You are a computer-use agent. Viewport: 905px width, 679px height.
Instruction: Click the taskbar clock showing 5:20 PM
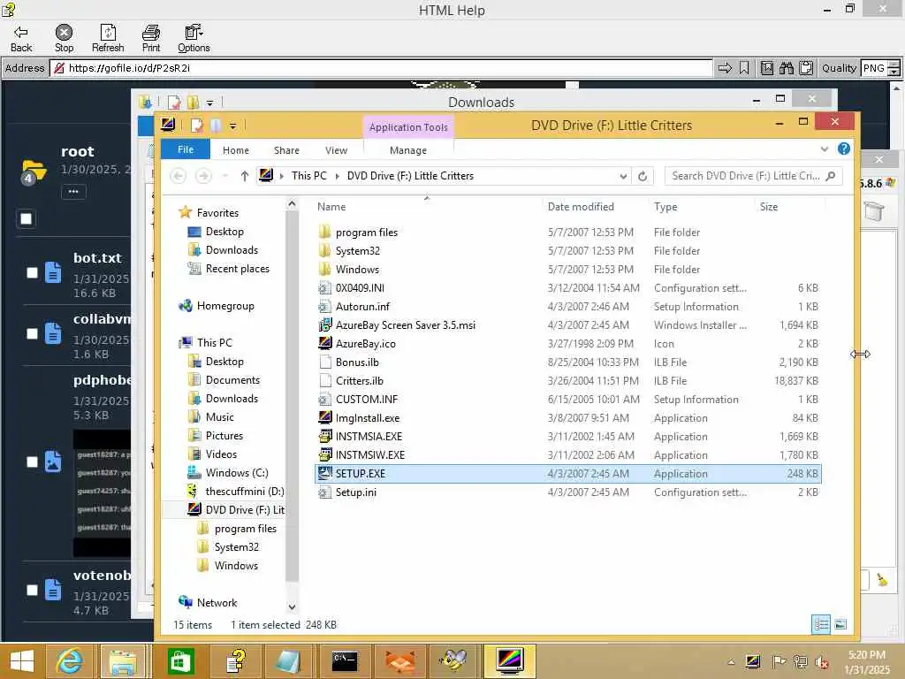tap(866, 662)
